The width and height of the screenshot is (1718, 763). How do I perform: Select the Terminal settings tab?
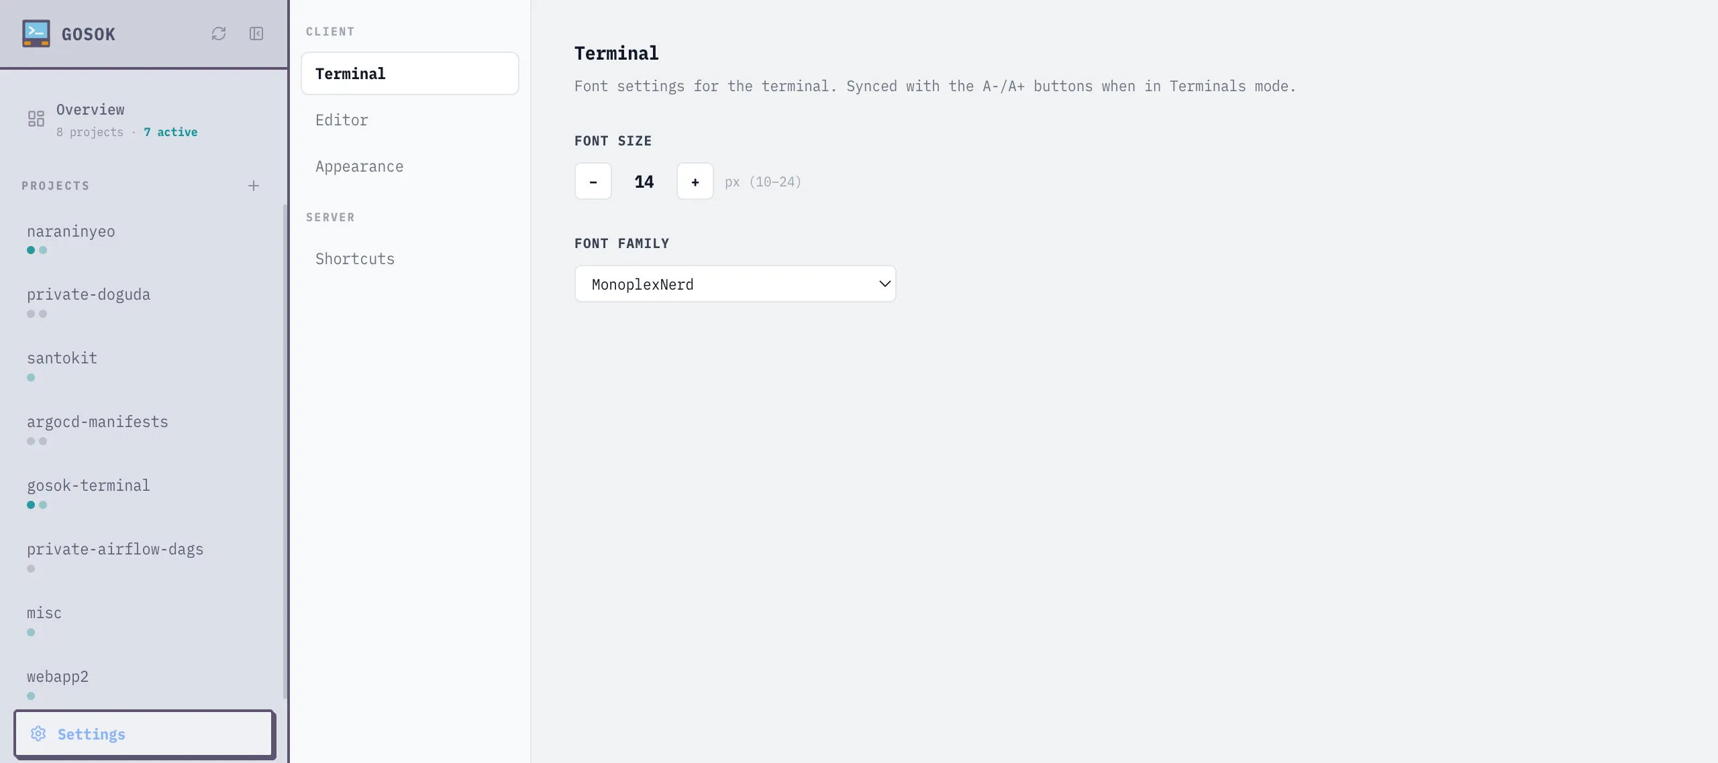pos(410,74)
